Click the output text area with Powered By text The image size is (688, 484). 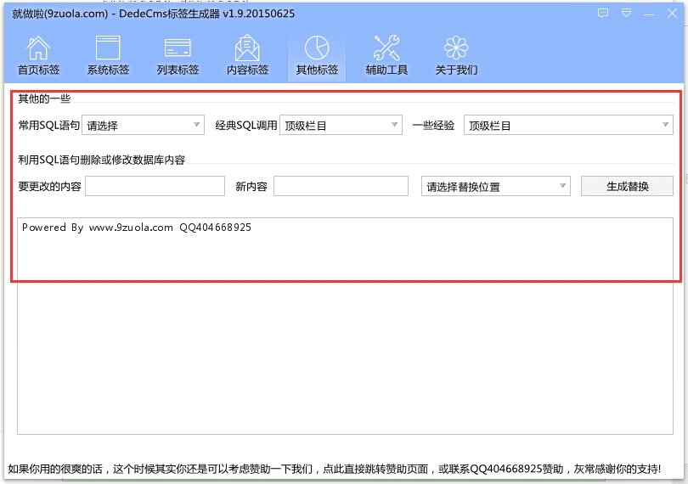[345, 325]
